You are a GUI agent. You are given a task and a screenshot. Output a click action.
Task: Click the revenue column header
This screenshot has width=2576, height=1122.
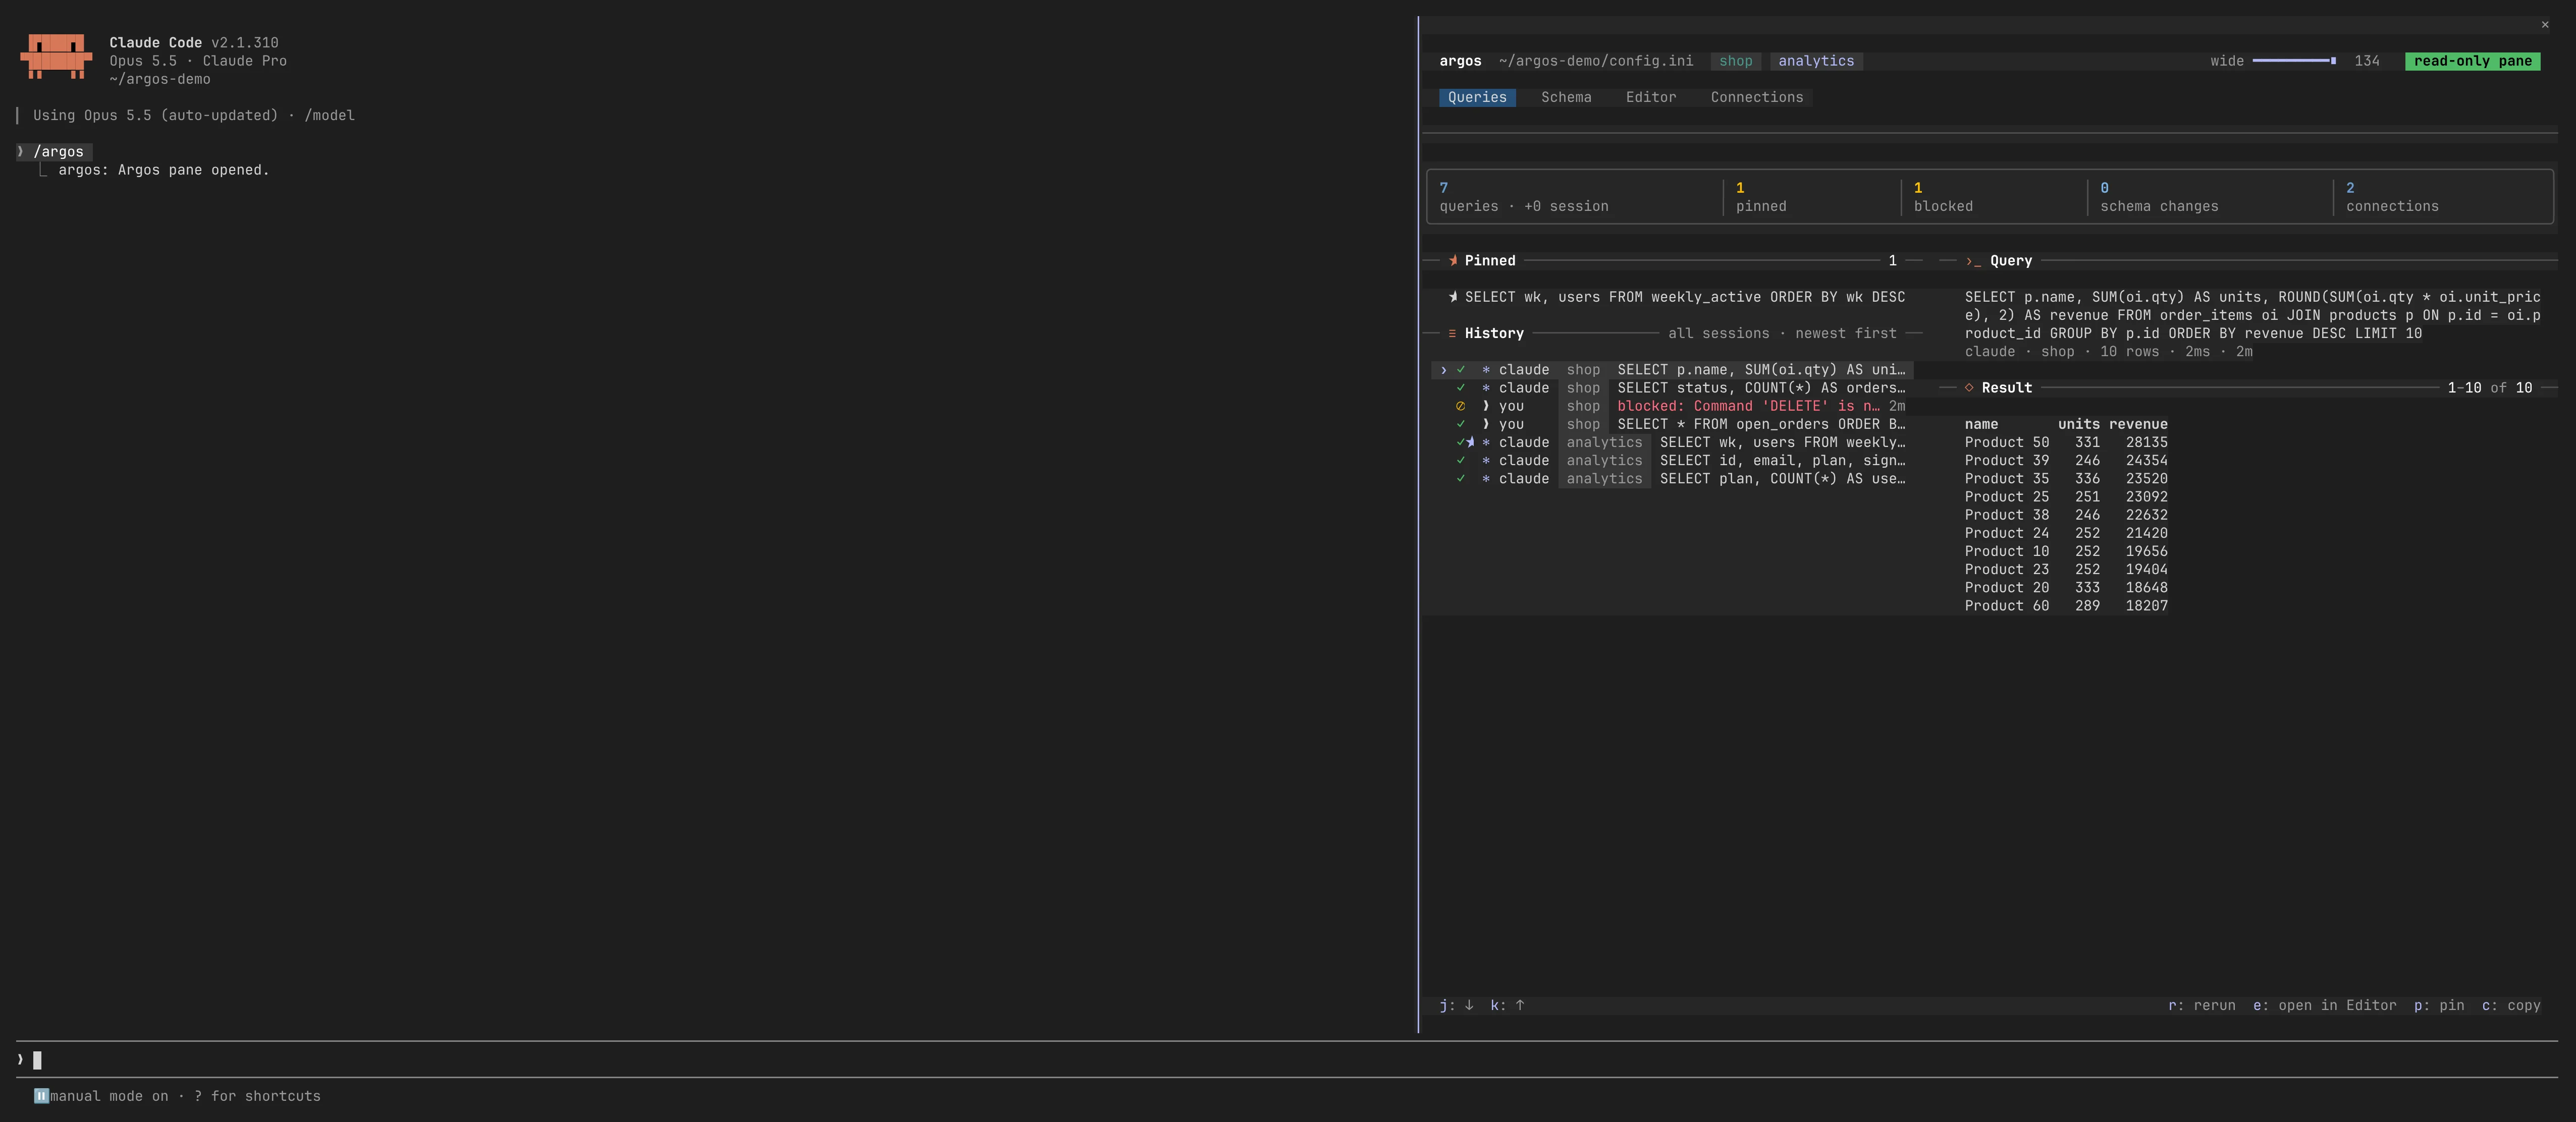coord(2138,424)
